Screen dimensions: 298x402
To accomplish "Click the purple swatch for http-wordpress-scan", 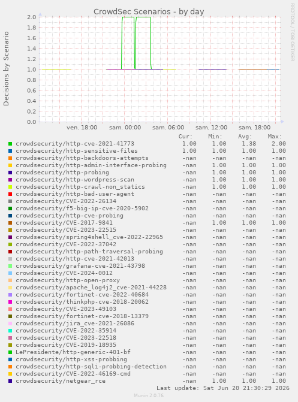I will pyautogui.click(x=10, y=180).
